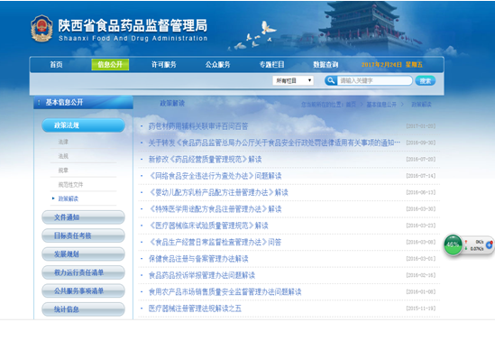The image size is (495, 341).
Task: Focus the 请输入关键字 search field
Action: click(x=374, y=80)
